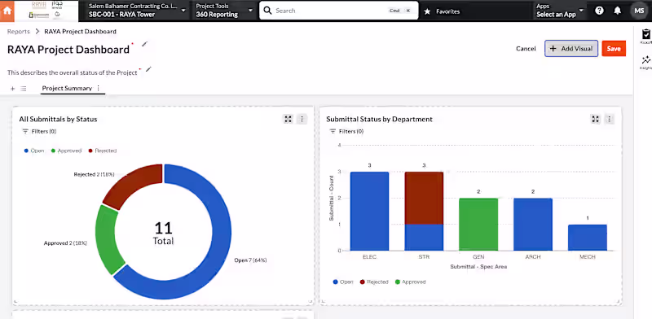Open All Submittals by Status more options
The image size is (652, 319).
pyautogui.click(x=302, y=119)
